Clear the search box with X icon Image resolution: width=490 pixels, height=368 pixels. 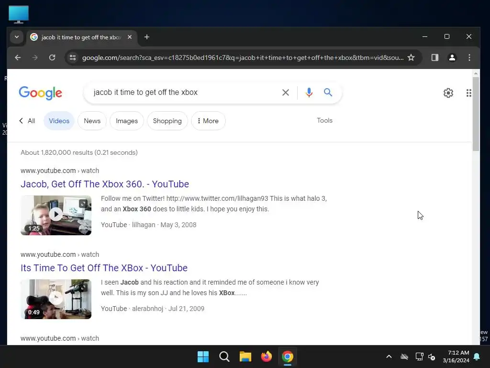point(285,92)
